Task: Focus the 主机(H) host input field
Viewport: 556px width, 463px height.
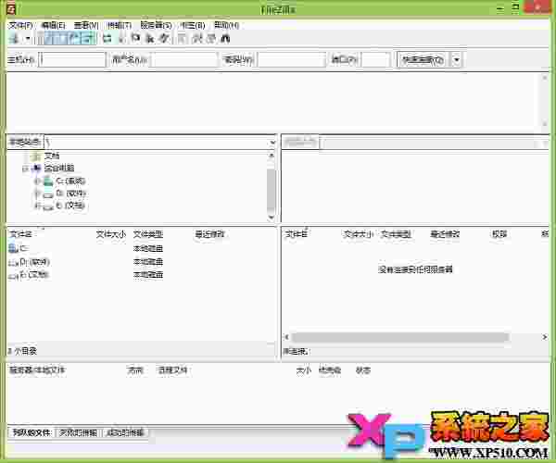Action: tap(72, 59)
